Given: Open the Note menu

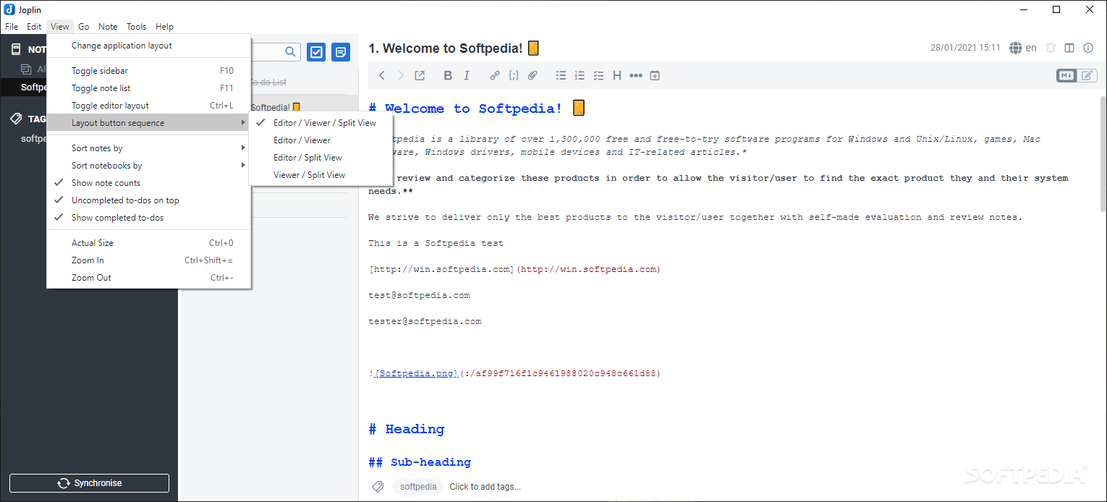Looking at the screenshot, I should 108,27.
